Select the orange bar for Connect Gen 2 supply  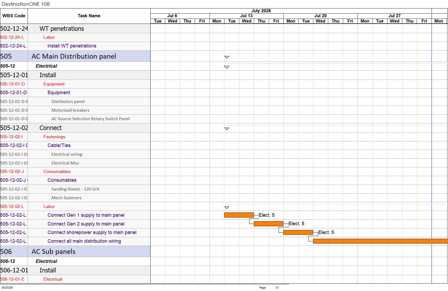(268, 224)
